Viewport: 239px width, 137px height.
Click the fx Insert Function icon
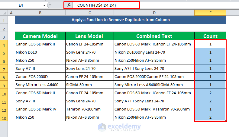click(69, 5)
